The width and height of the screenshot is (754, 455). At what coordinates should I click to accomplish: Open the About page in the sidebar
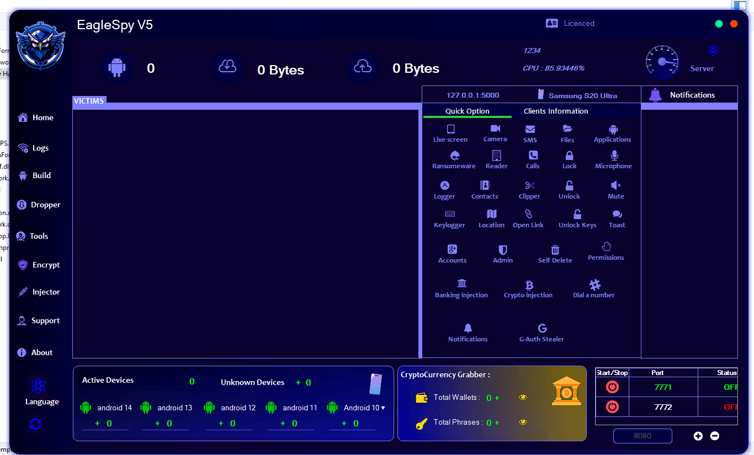coord(35,352)
